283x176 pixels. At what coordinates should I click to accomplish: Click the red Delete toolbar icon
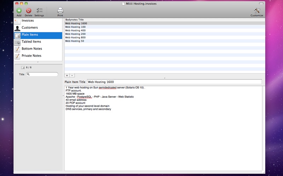click(28, 11)
